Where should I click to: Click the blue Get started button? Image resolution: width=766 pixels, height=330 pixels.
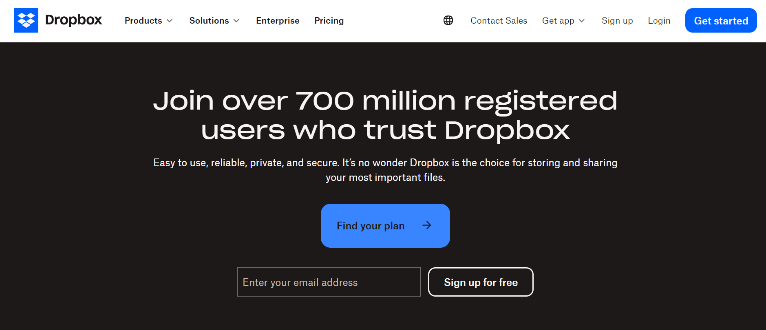coord(721,20)
